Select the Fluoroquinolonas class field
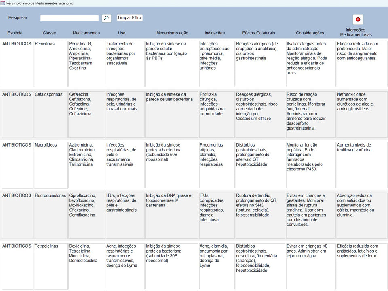388x291 pixels. click(x=50, y=215)
